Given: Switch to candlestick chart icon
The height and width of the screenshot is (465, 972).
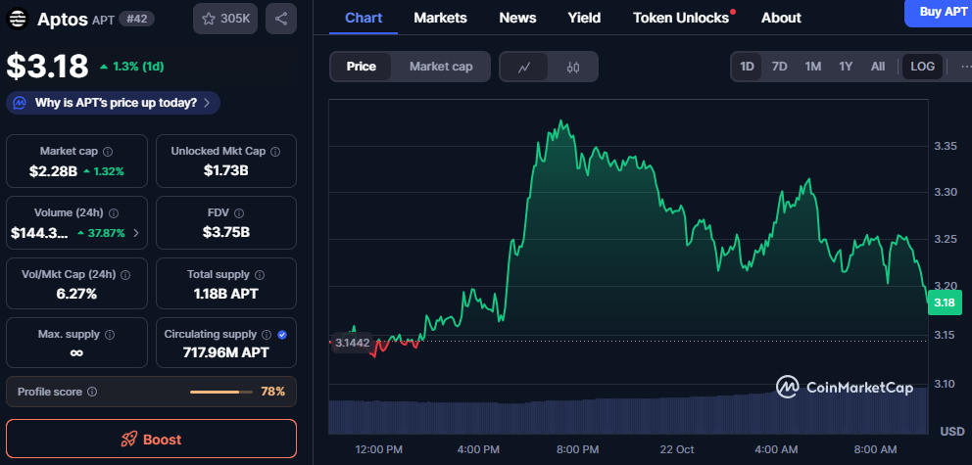Looking at the screenshot, I should coord(573,67).
